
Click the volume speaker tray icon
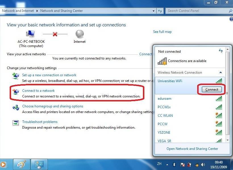coord(203,165)
